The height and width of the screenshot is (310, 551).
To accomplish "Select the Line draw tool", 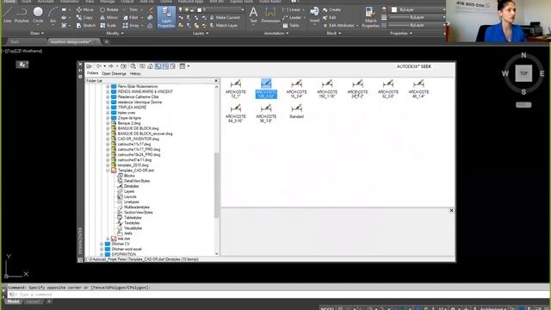I will point(8,15).
